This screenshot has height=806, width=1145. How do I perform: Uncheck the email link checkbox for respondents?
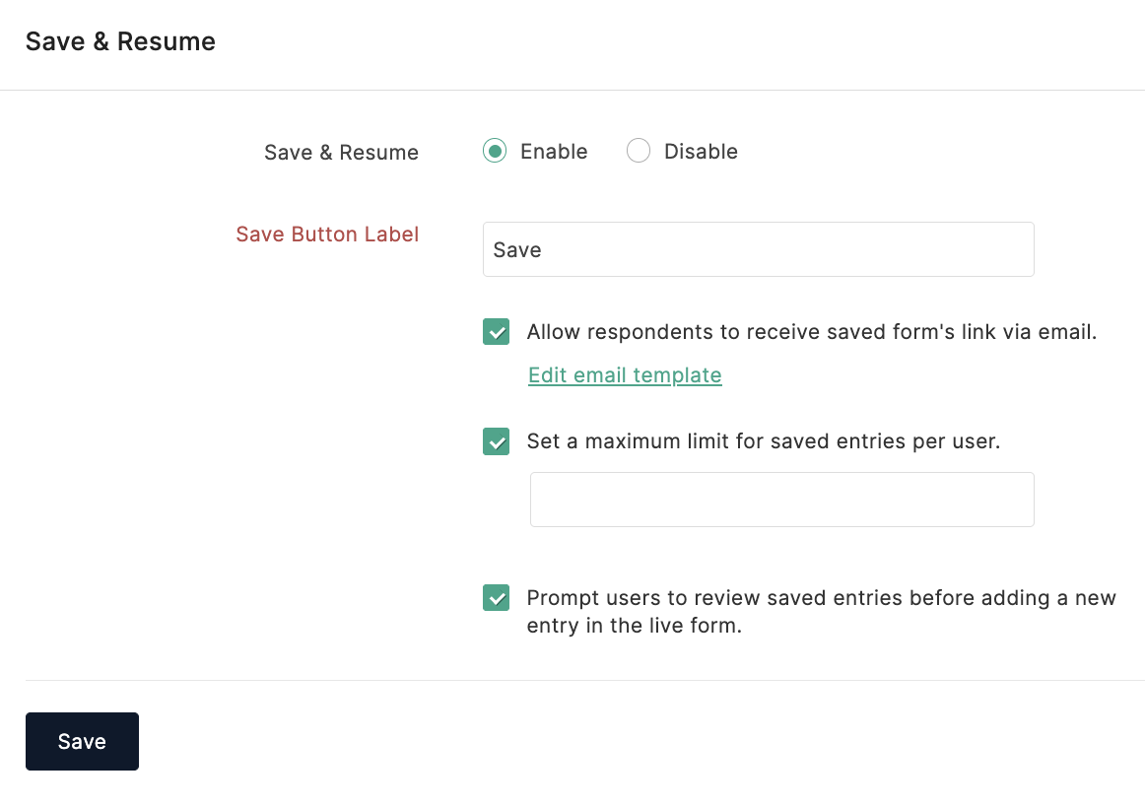click(497, 332)
